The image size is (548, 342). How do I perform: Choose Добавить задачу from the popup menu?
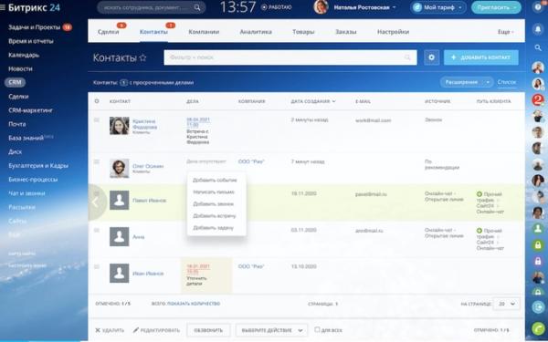(213, 227)
